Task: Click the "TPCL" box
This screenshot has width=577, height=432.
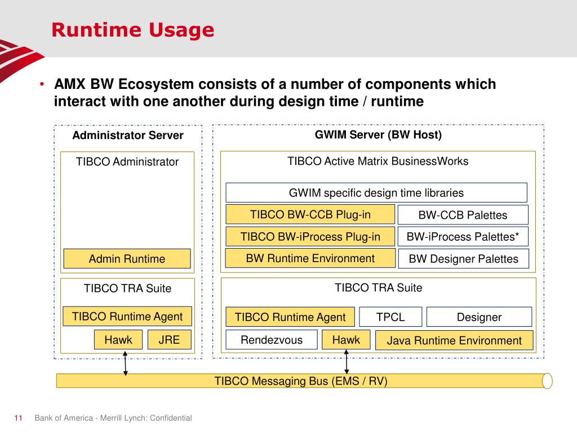Action: point(390,317)
